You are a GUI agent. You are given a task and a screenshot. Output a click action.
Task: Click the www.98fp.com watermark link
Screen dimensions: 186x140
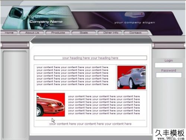(171, 139)
